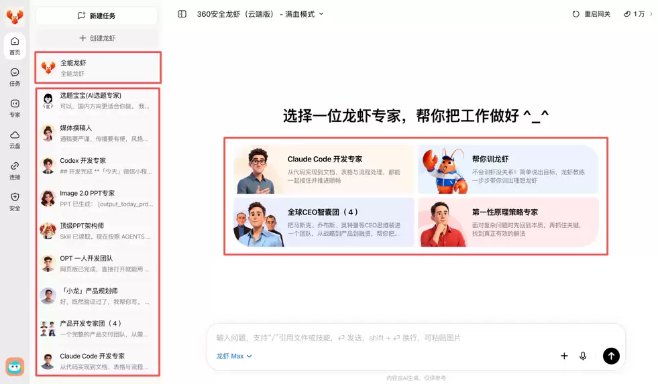The height and width of the screenshot is (384, 658).
Task: Click the 顶级PPT架构师 avatar icon
Action: tap(48, 231)
